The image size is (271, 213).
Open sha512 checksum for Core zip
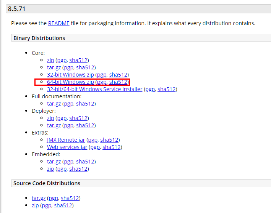coord(78,60)
